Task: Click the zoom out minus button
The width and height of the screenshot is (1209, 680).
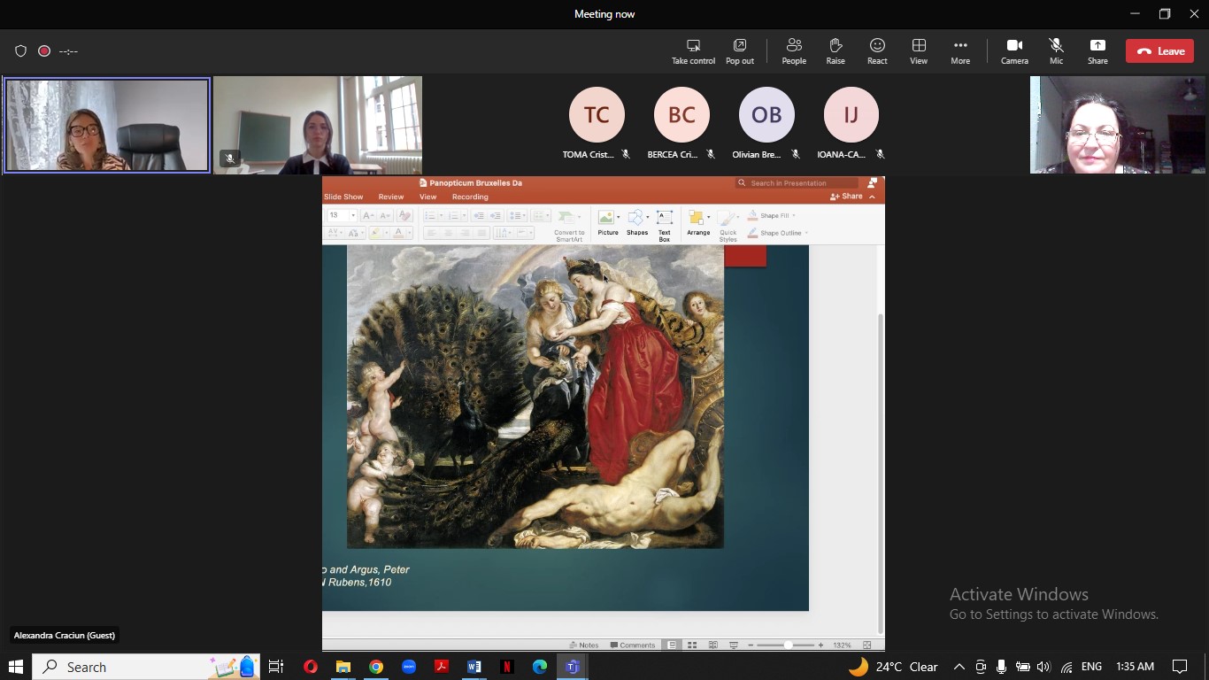Action: 751,645
